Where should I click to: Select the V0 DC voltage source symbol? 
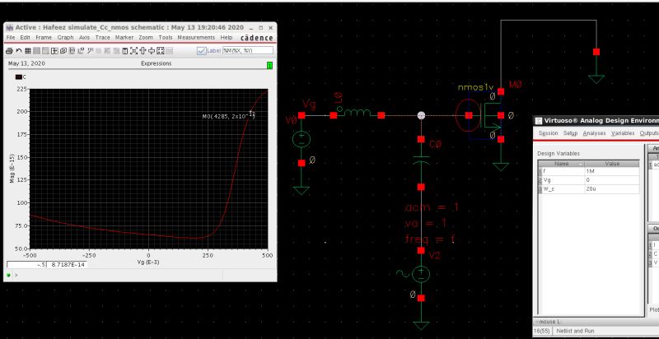(x=301, y=139)
